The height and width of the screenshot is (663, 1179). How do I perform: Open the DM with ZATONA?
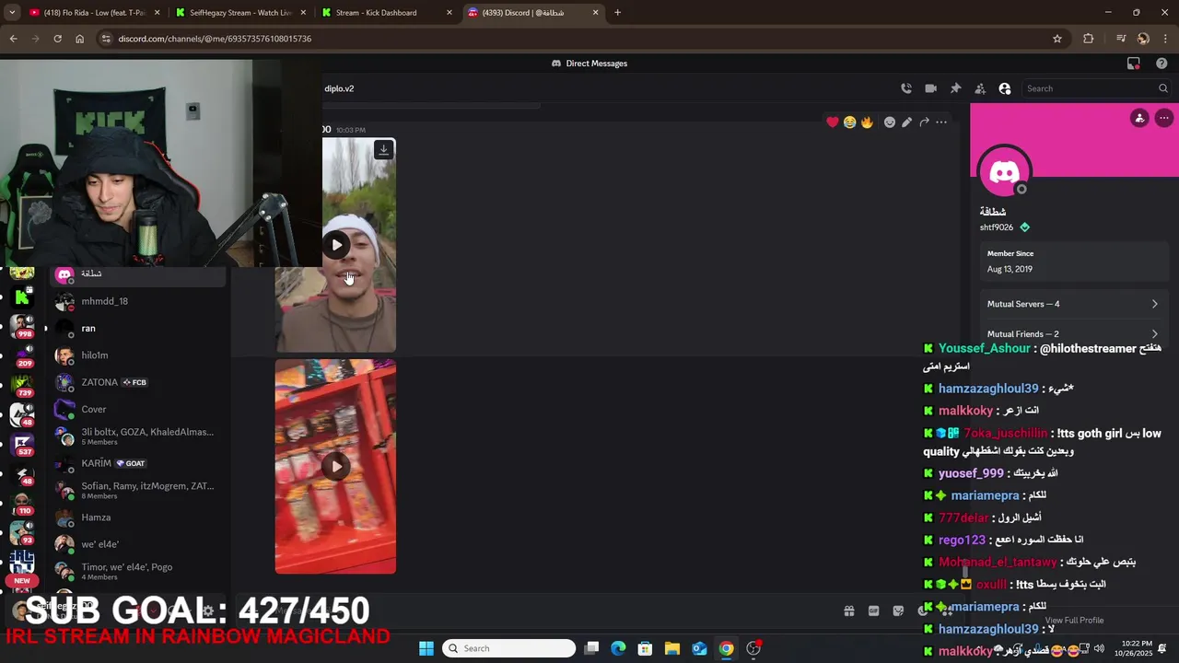coord(138,382)
